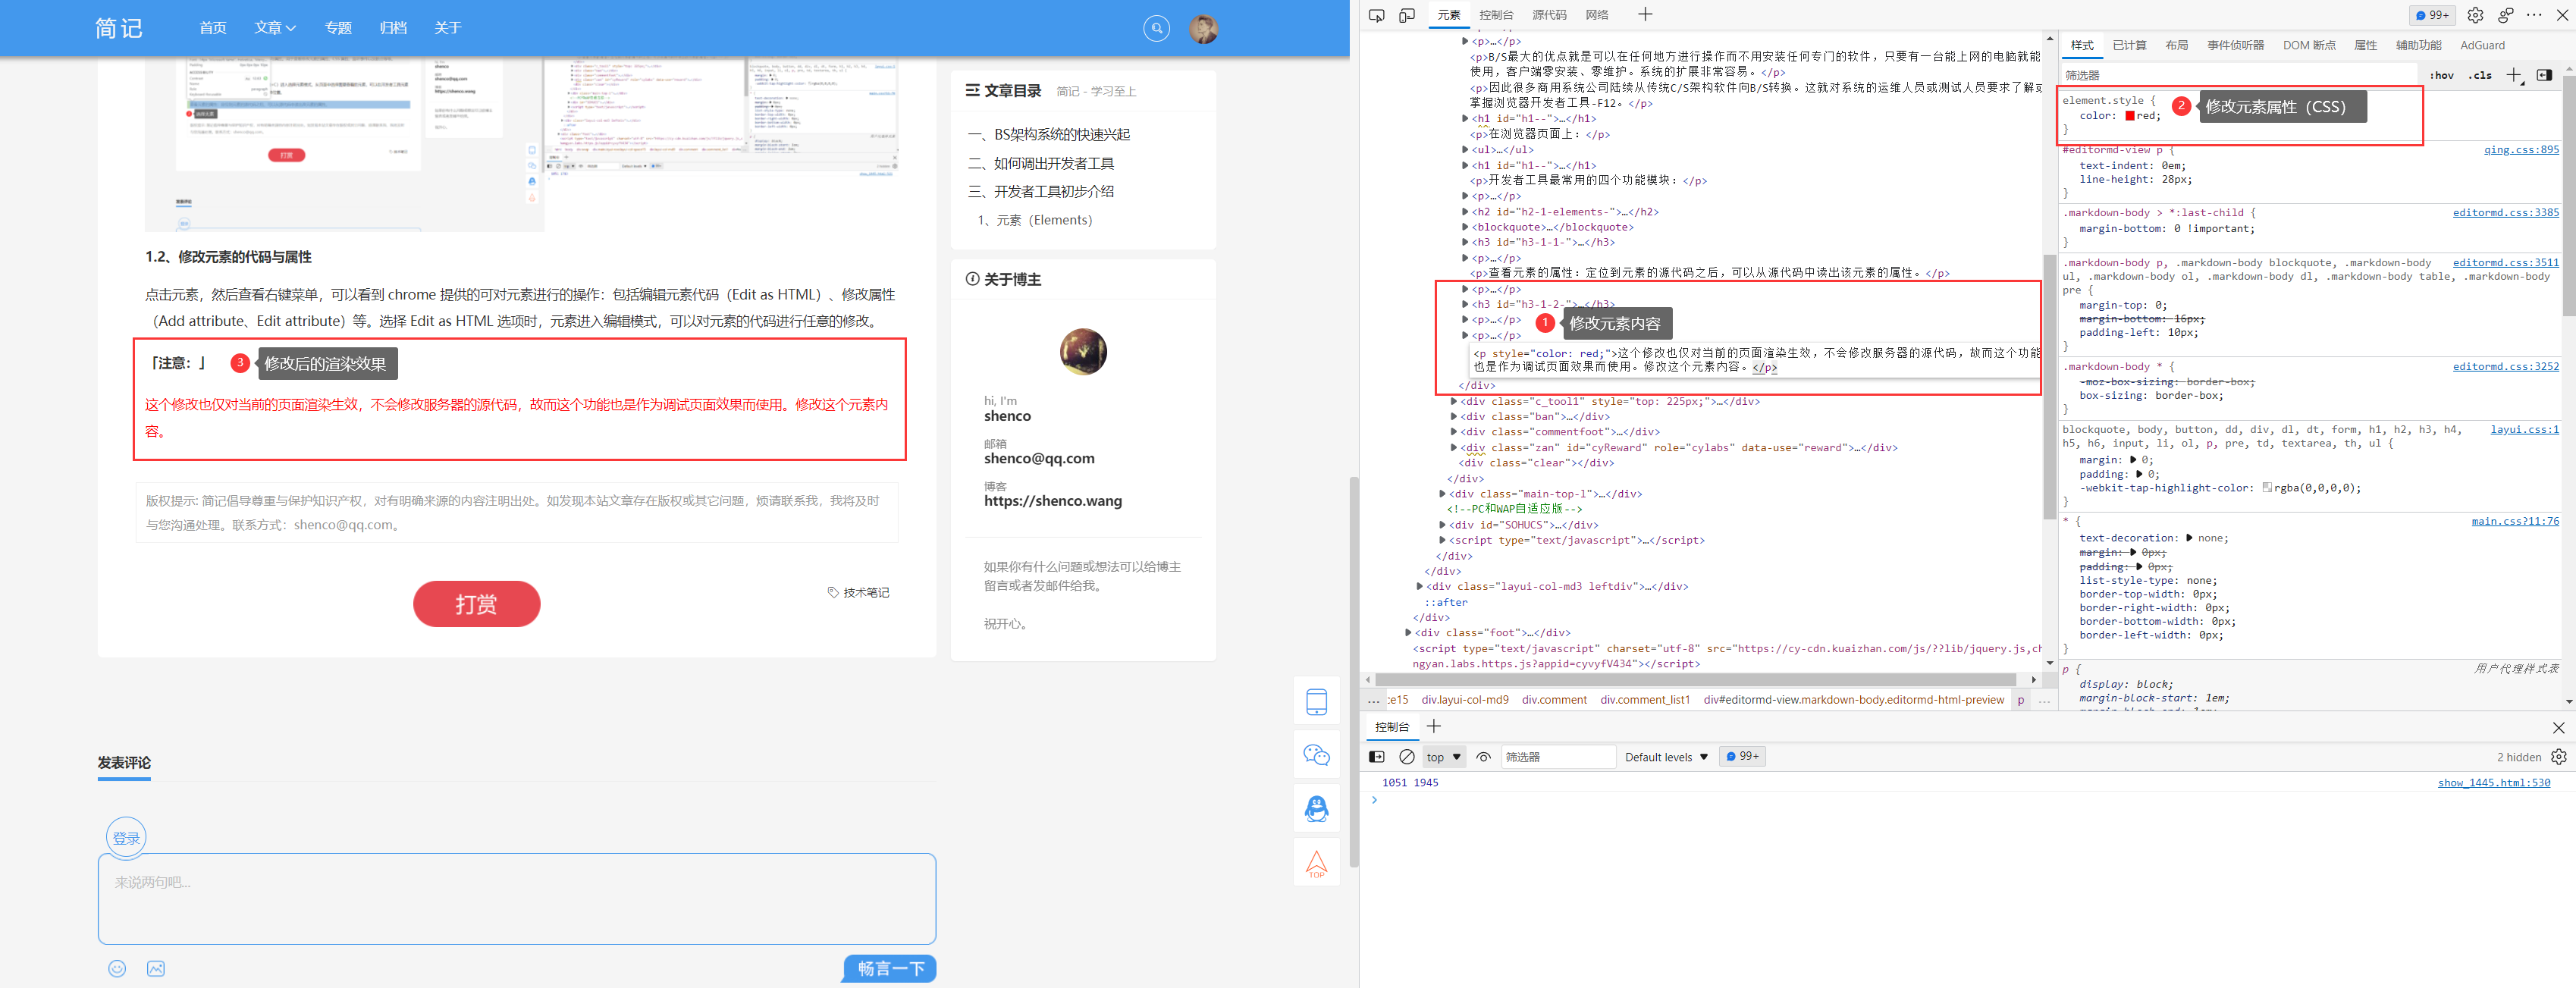This screenshot has width=2576, height=988.
Task: Expand the h3 id="h3-1-1-" node
Action: (x=1465, y=242)
